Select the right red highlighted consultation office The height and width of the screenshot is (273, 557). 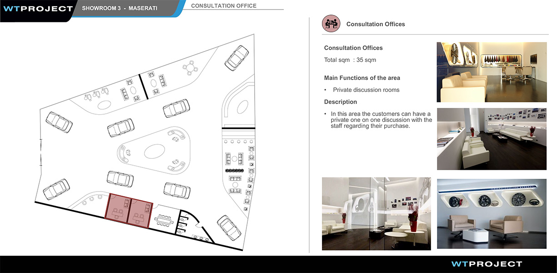point(140,213)
